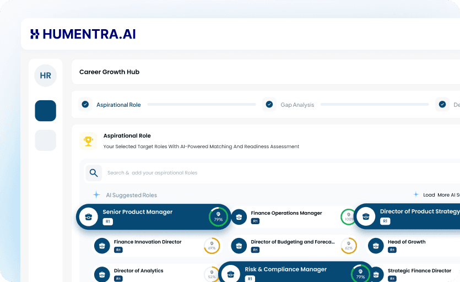Click the Gap Analysis step checkmark
This screenshot has width=460, height=282.
[269, 104]
